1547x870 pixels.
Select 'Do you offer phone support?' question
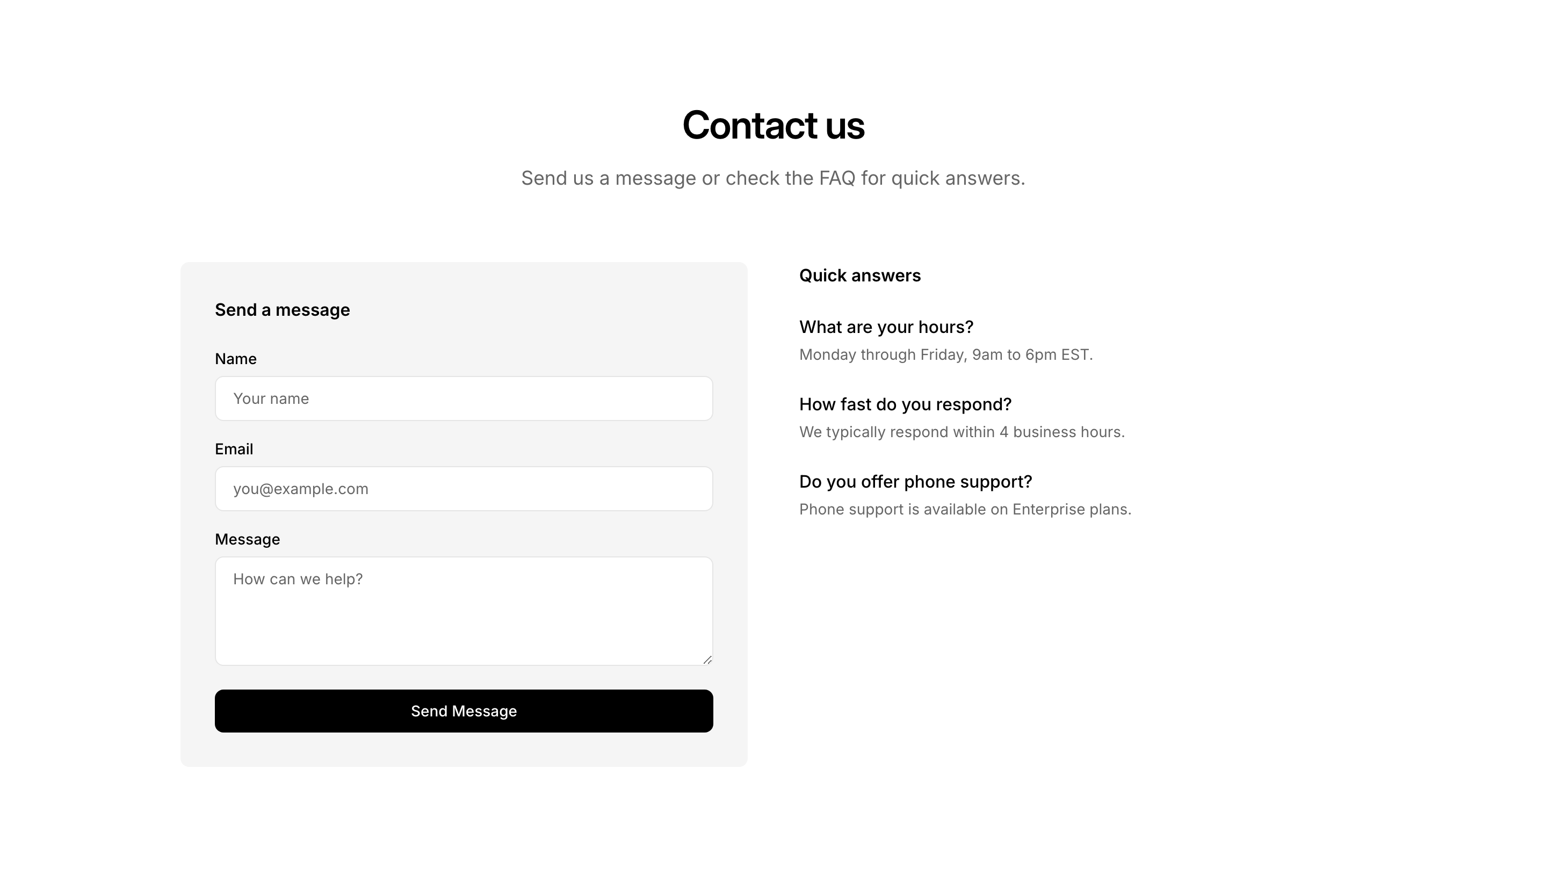(x=915, y=482)
